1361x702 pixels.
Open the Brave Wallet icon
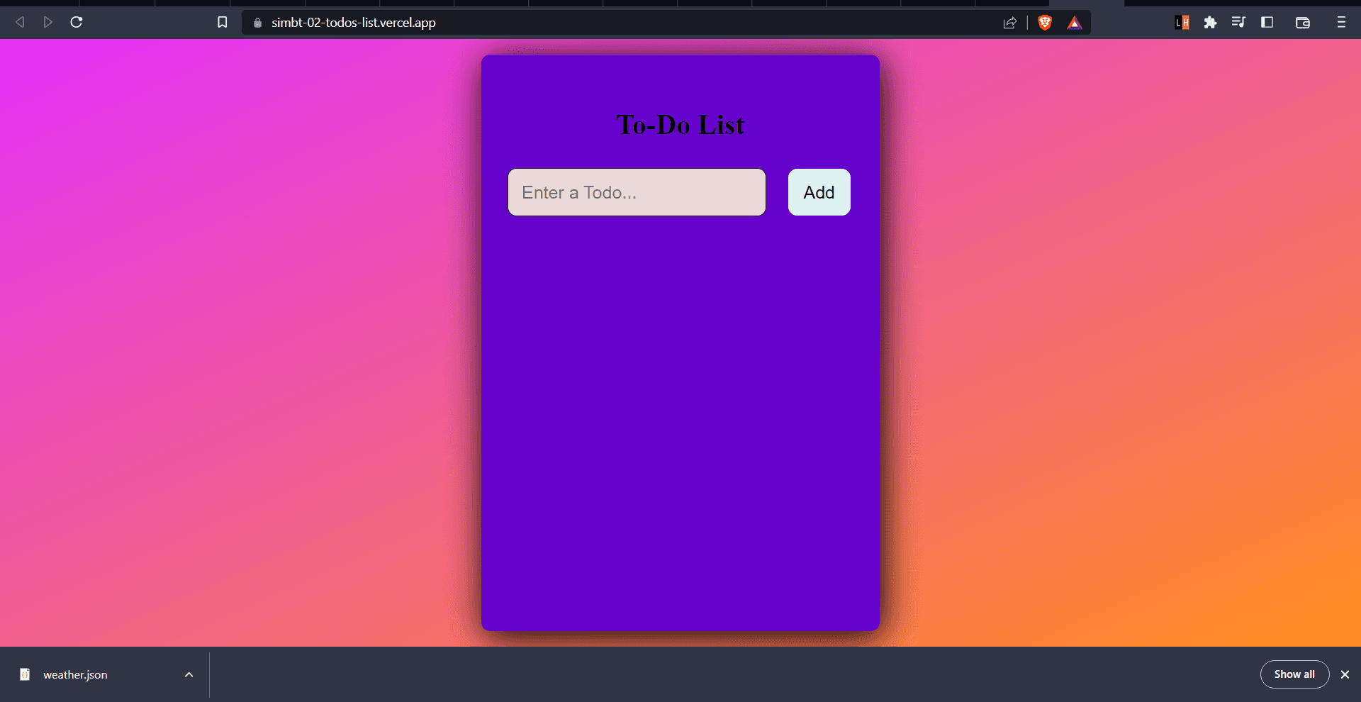(x=1303, y=23)
